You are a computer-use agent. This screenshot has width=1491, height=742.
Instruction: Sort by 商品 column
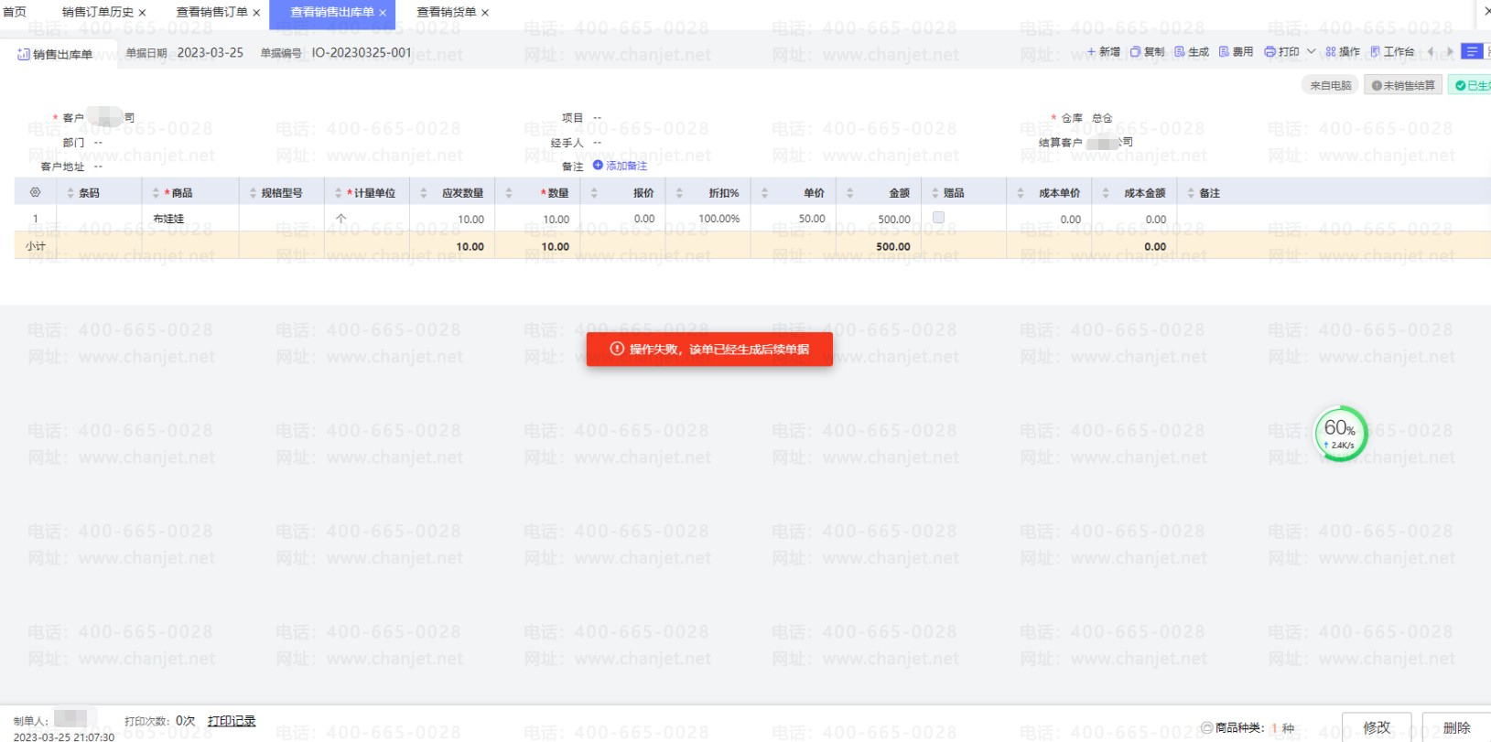click(x=156, y=193)
